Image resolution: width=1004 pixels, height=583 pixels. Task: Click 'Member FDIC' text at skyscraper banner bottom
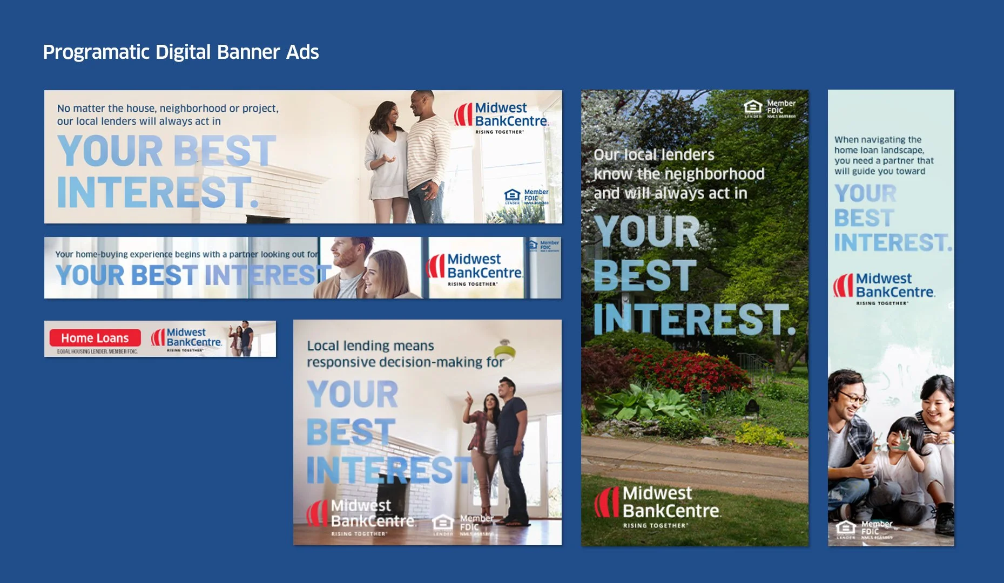pos(877,527)
